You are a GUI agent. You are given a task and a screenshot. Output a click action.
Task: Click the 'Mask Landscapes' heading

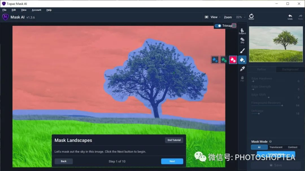(x=73, y=140)
